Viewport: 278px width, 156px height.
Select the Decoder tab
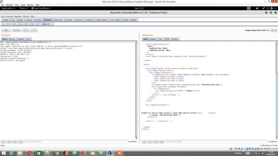[x=69, y=20]
